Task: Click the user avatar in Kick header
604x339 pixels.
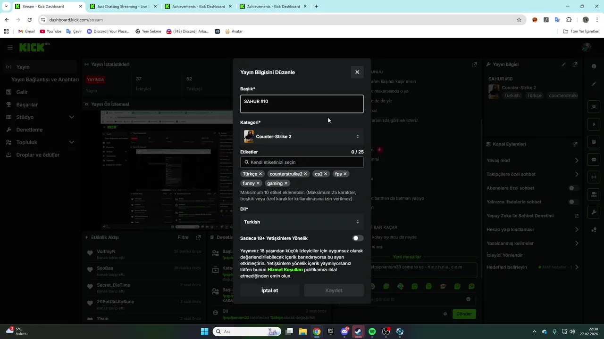Action: pos(587,47)
